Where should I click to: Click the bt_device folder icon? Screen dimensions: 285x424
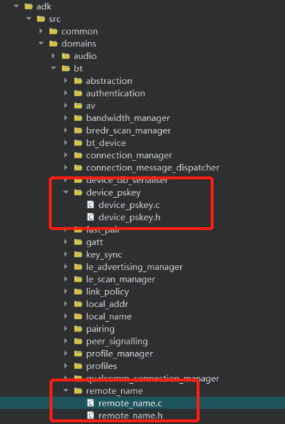tap(78, 143)
